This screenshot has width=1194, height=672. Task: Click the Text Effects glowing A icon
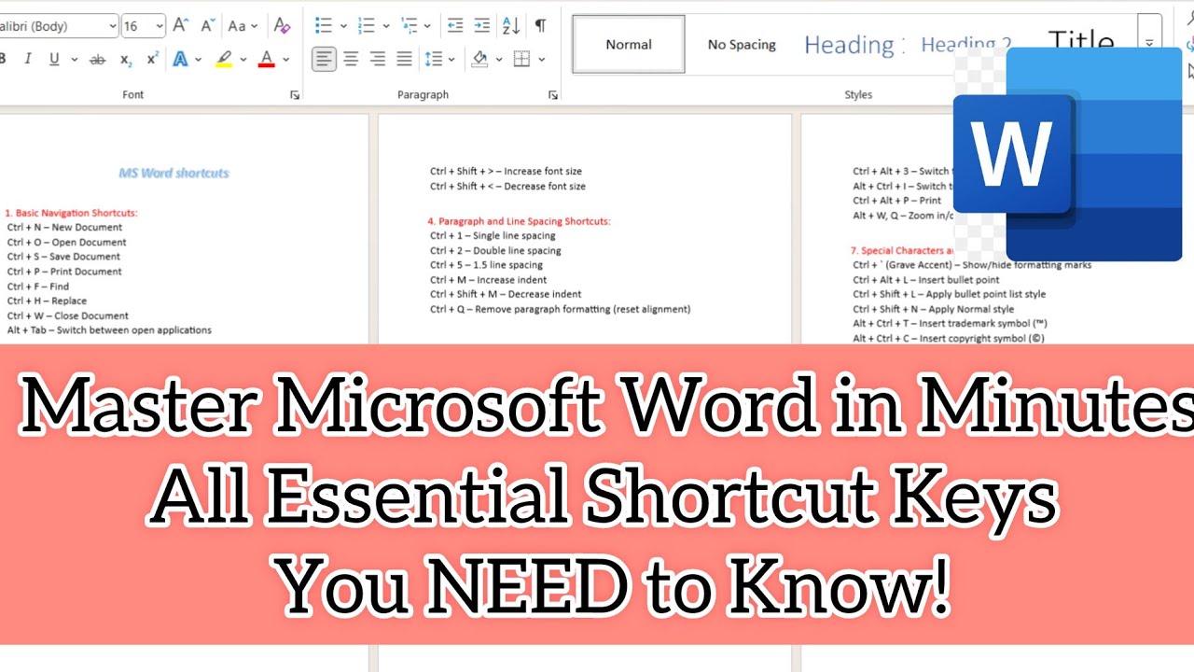(180, 59)
